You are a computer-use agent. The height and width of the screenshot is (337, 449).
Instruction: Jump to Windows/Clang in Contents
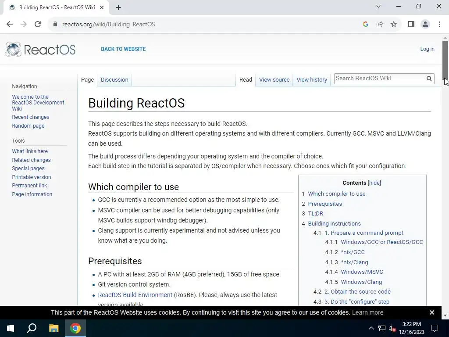pos(361,282)
